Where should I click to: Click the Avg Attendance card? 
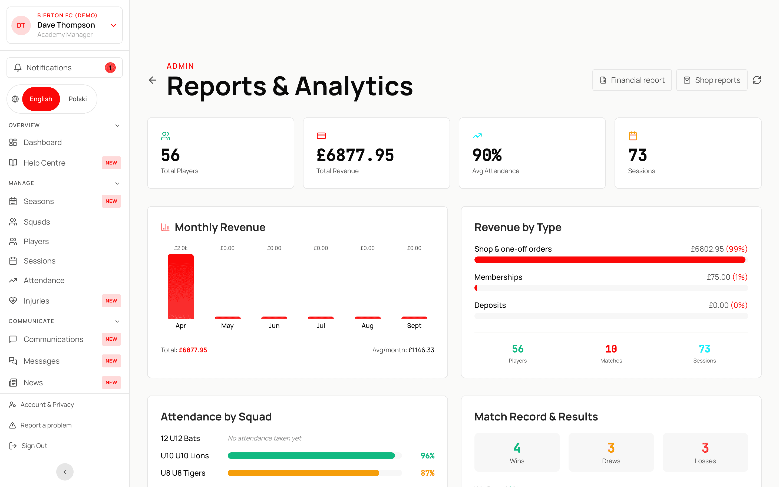pyautogui.click(x=532, y=153)
